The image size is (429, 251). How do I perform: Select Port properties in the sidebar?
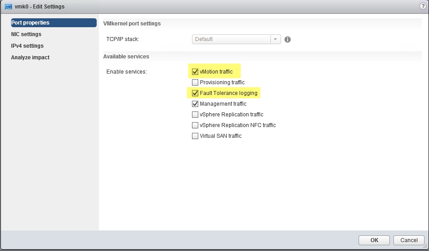[53, 23]
